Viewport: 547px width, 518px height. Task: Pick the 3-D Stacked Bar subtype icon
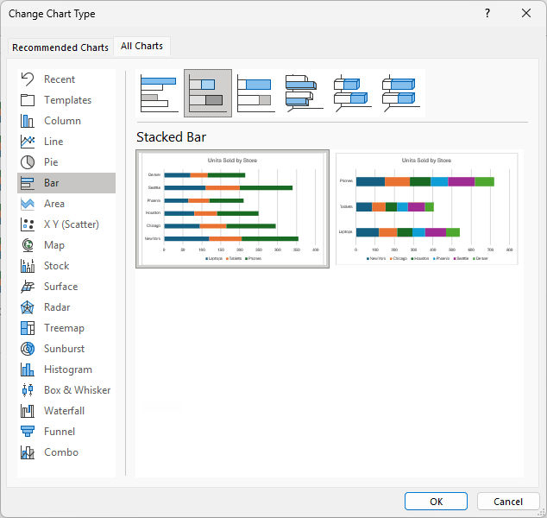pyautogui.click(x=353, y=93)
